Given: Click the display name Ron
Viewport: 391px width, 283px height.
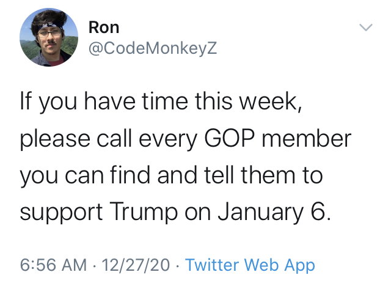Looking at the screenshot, I should 104,28.
